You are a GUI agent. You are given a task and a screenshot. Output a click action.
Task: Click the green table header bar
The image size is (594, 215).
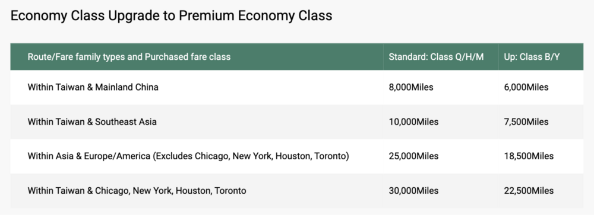[296, 57]
